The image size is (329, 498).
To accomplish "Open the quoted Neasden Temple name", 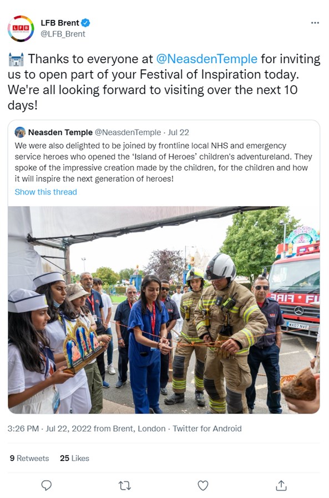I will point(60,132).
